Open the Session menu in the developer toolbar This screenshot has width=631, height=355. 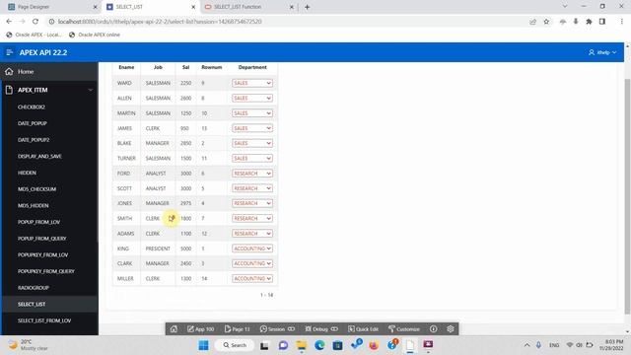277,328
